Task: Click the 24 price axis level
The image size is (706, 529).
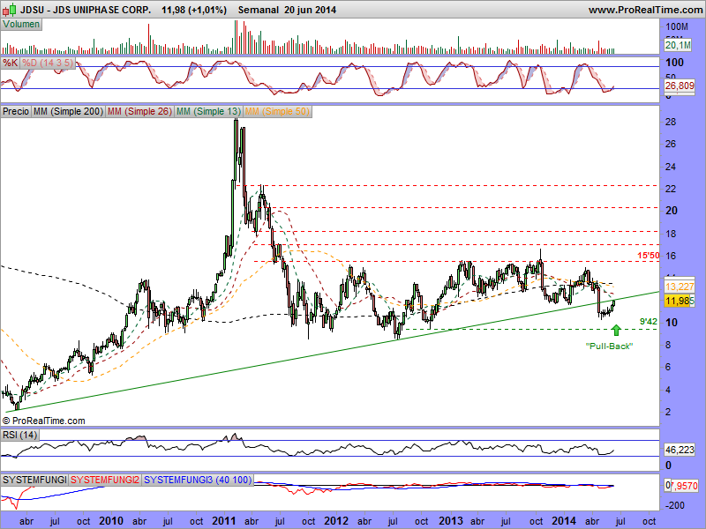Action: click(671, 167)
